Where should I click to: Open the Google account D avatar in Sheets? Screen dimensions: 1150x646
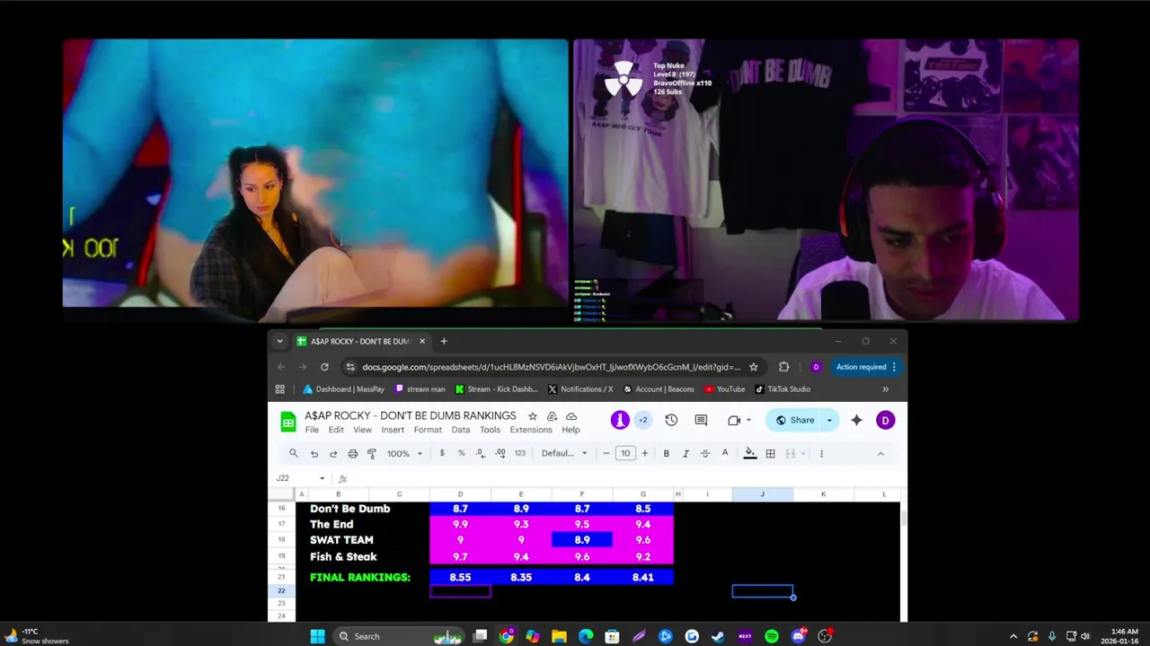tap(885, 420)
